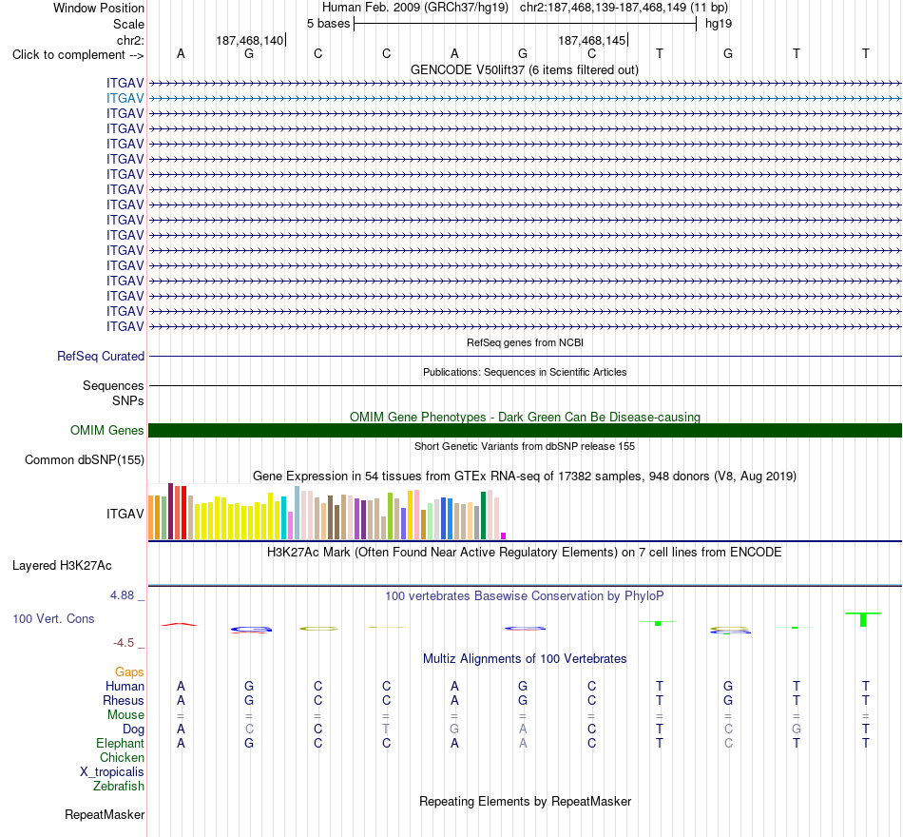Image resolution: width=903 pixels, height=837 pixels.
Task: Click the -4.5 PhyloP lower scale value
Action: pos(124,643)
